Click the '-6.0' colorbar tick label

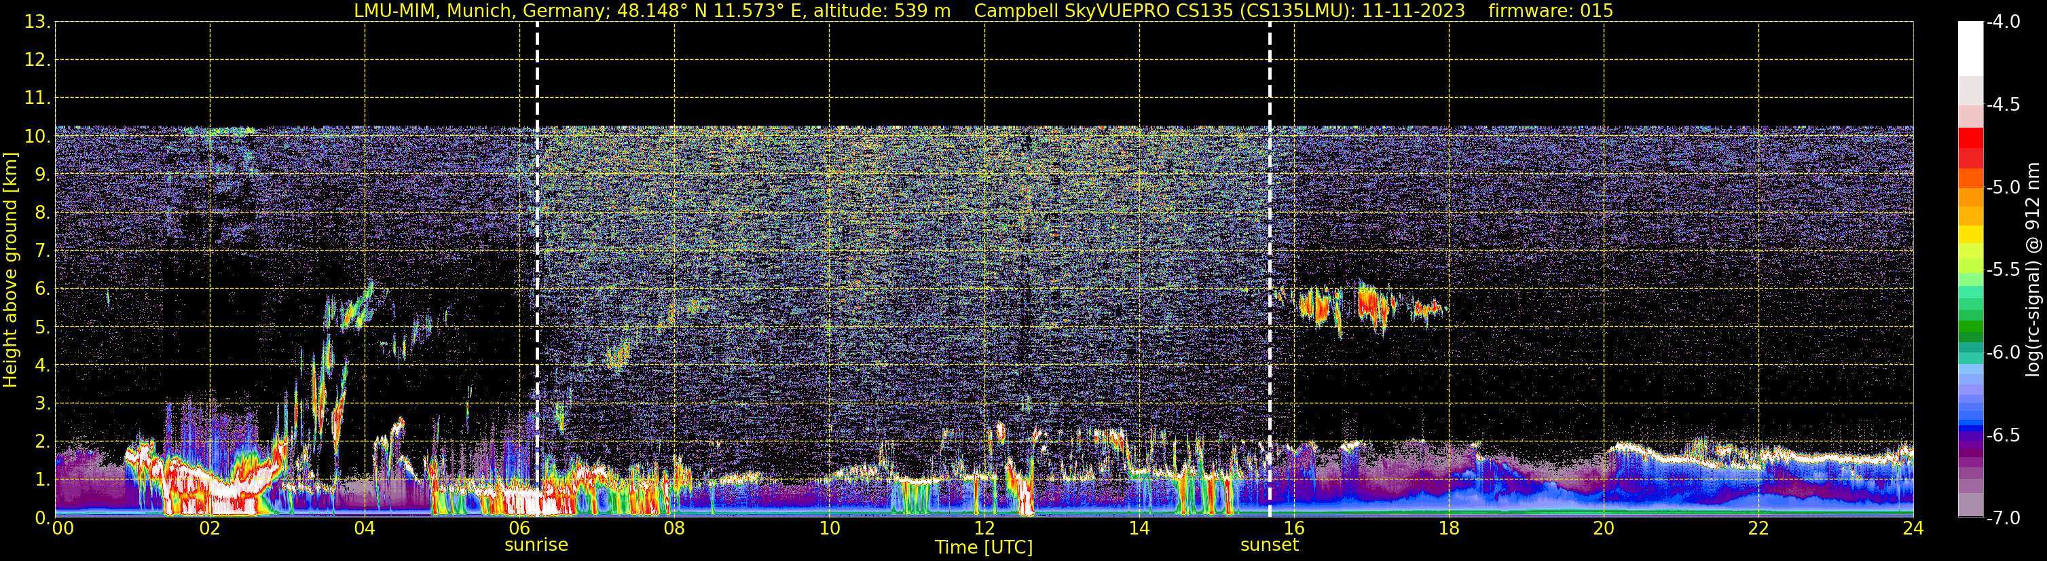2004,352
